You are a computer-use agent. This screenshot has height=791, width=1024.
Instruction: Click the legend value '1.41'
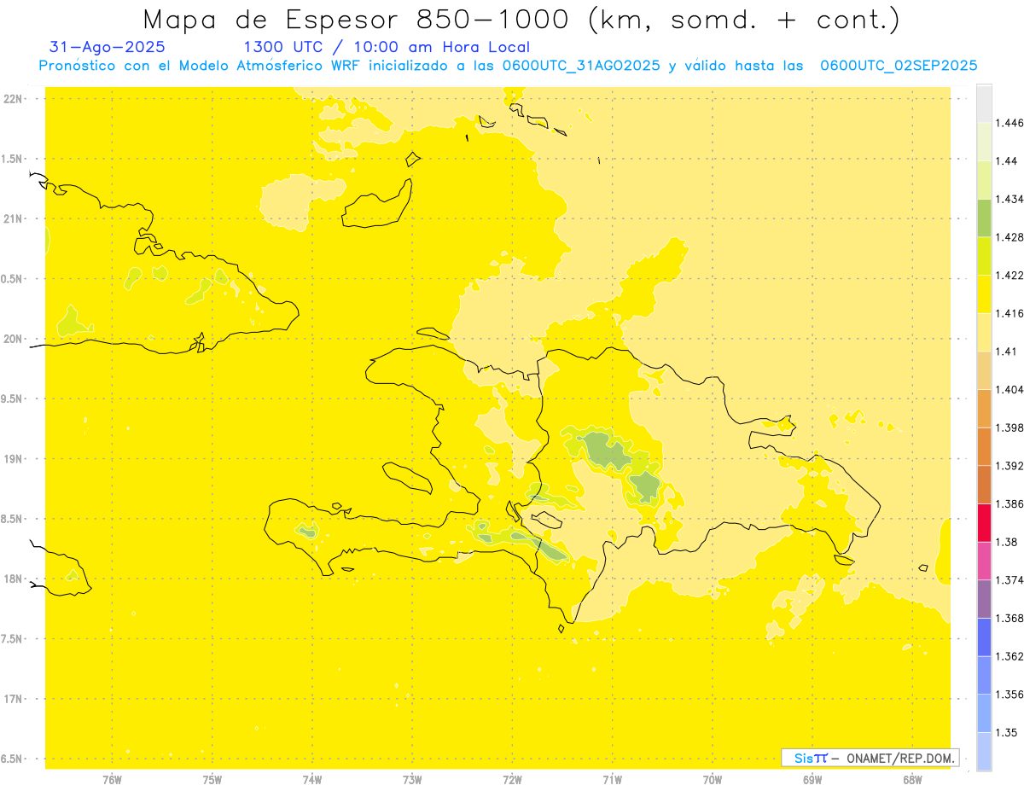pos(1007,352)
